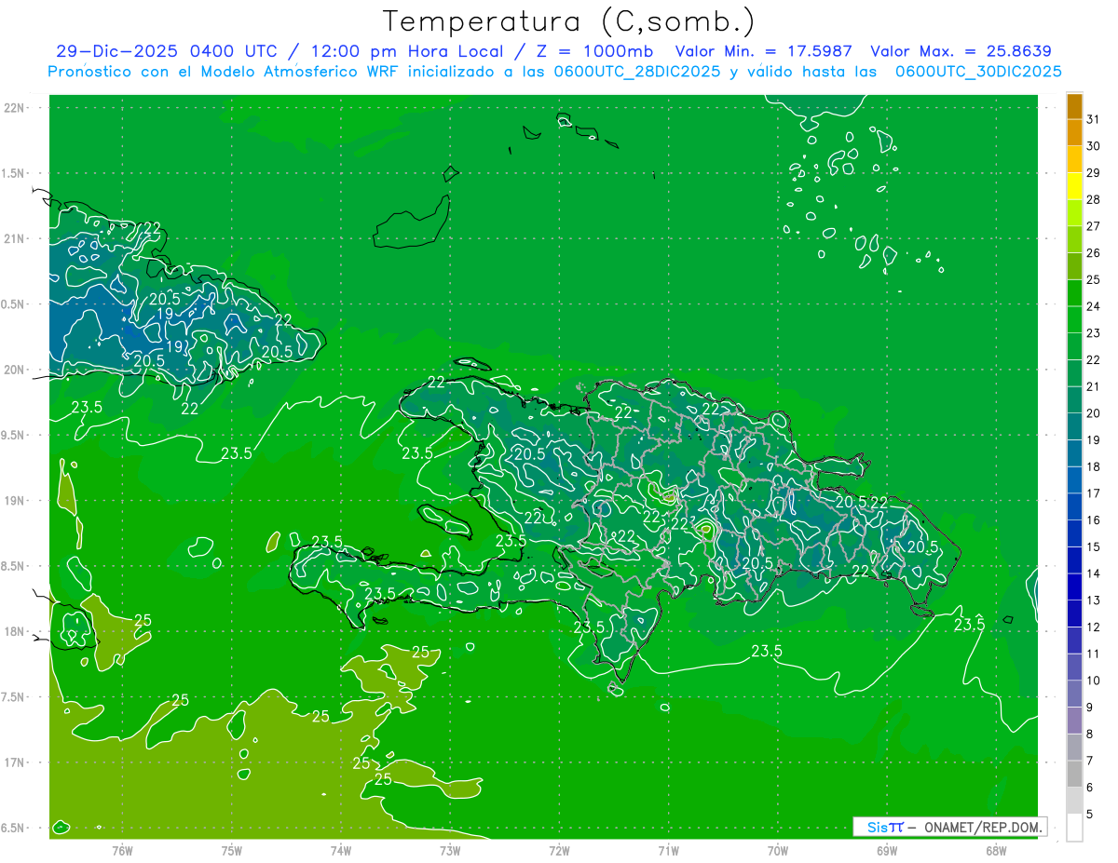The width and height of the screenshot is (1118, 863).
Task: Click the orange swatch between 30 and 31
Action: tap(1074, 132)
